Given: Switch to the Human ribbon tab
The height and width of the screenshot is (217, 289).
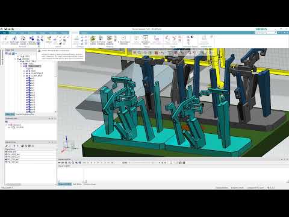Looking at the screenshot, I should (84, 33).
